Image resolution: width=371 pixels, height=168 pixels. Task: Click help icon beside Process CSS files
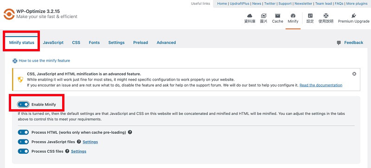[x=67, y=151]
